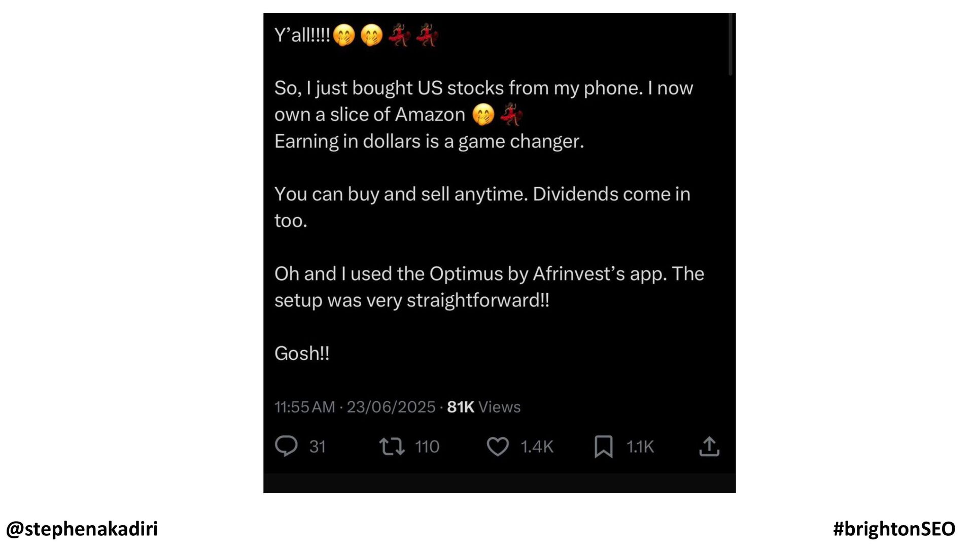Click the 1.1K bookmarks count
The height and width of the screenshot is (548, 974).
click(640, 447)
